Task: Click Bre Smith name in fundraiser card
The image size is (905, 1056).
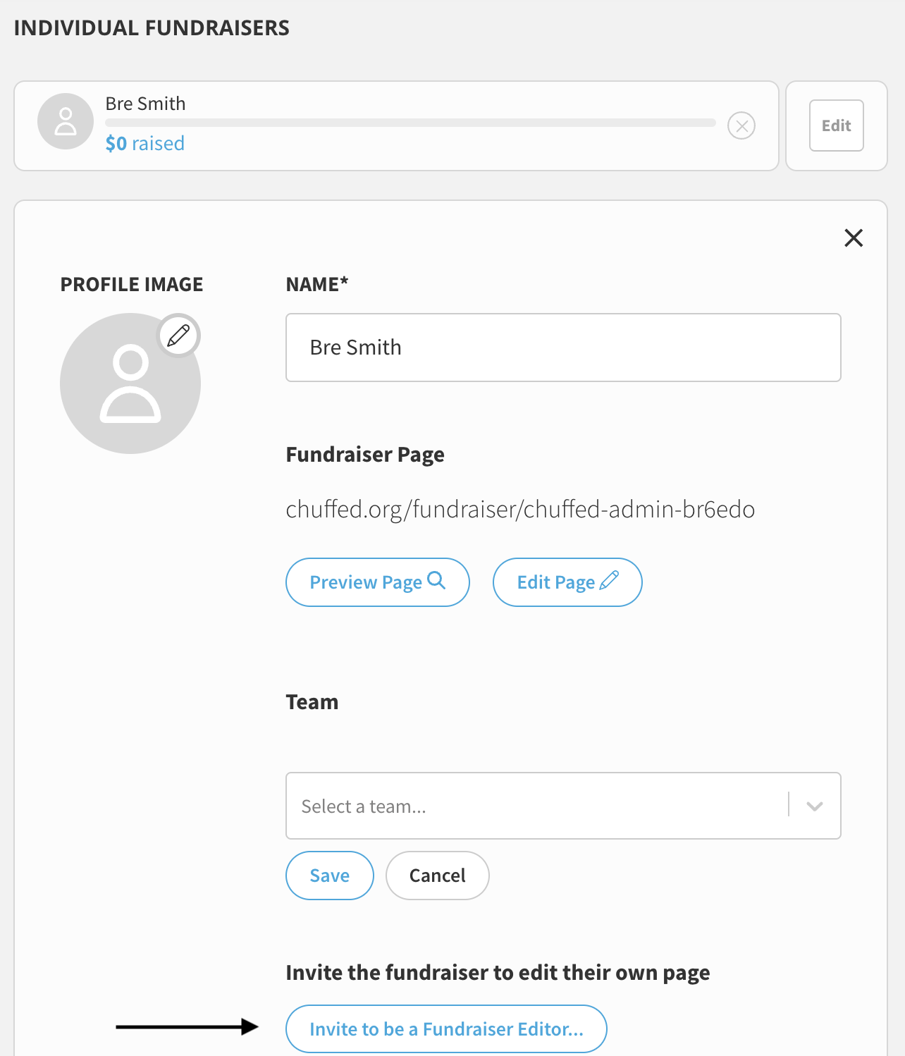Action: click(x=146, y=104)
